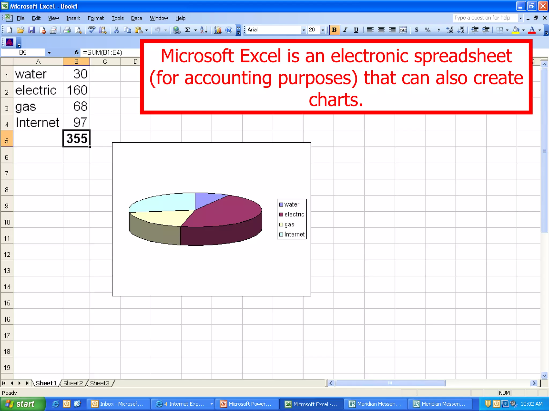Expand the help question box dropdown
Viewport: 549px width, 411px height.
(x=521, y=18)
